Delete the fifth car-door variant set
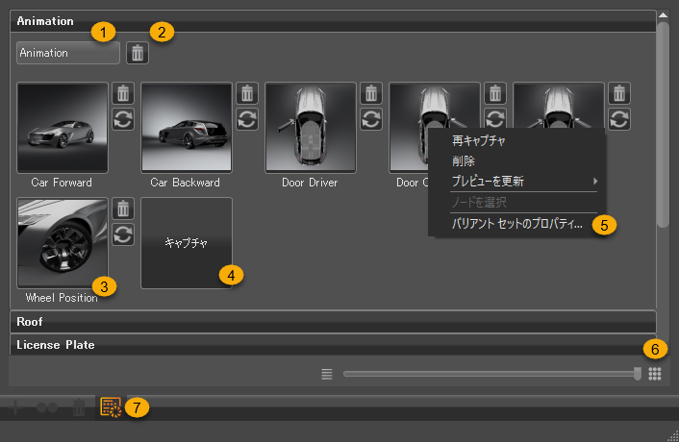 coord(619,93)
